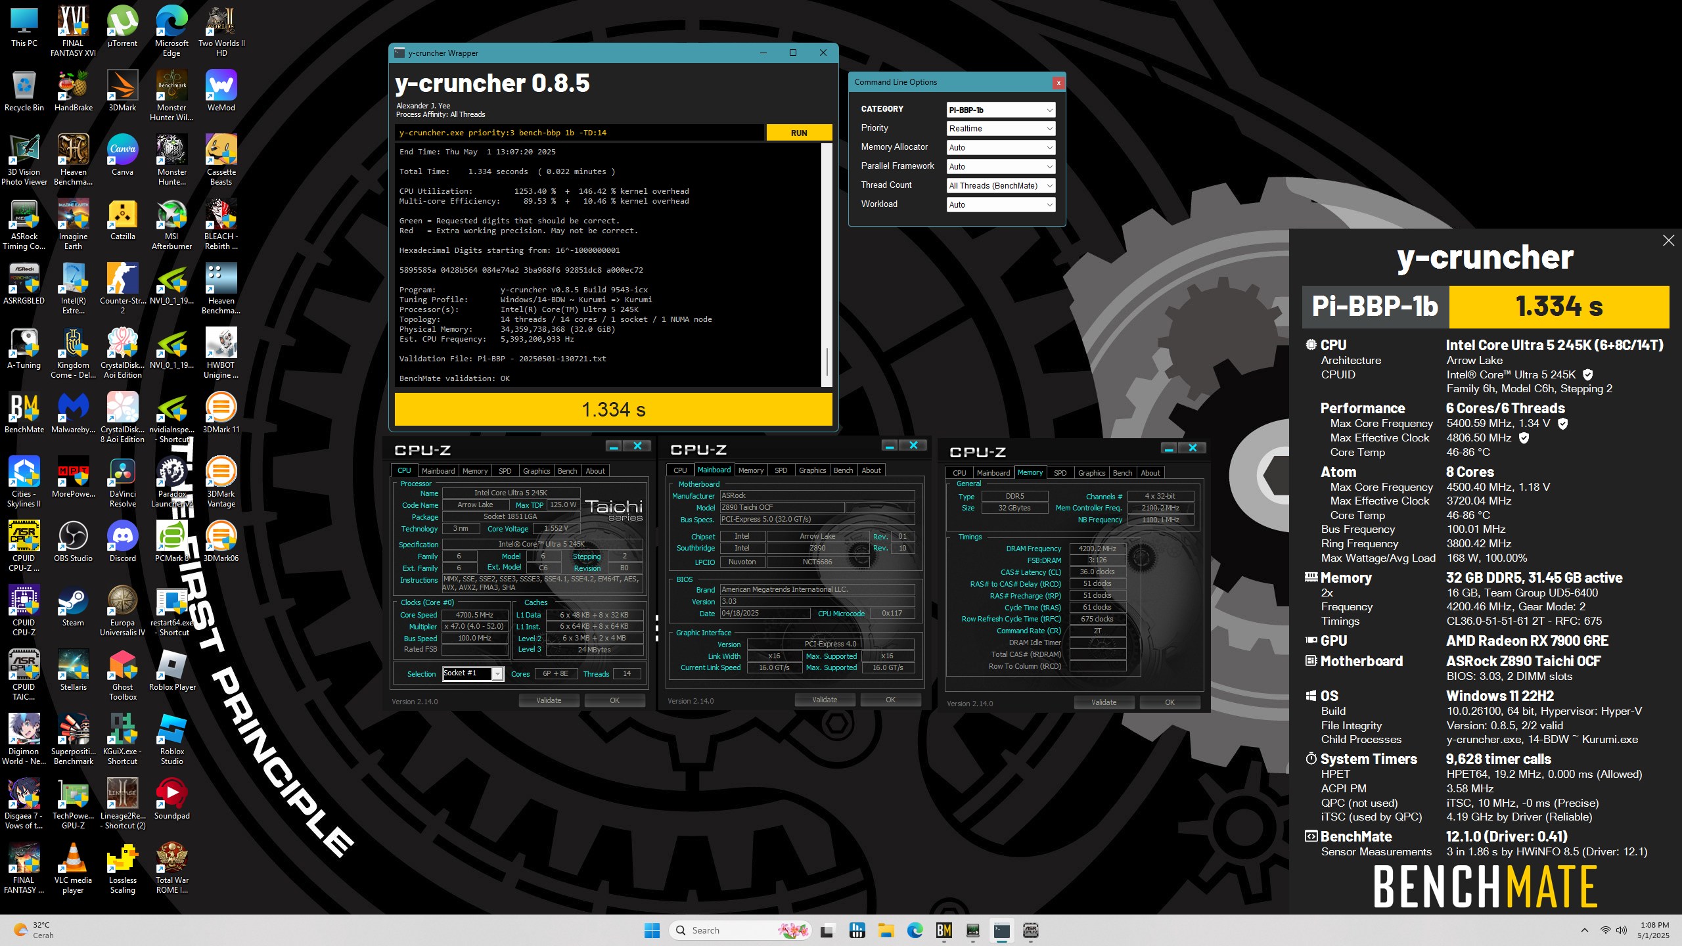Open HandBrake desktop icon

click(74, 91)
